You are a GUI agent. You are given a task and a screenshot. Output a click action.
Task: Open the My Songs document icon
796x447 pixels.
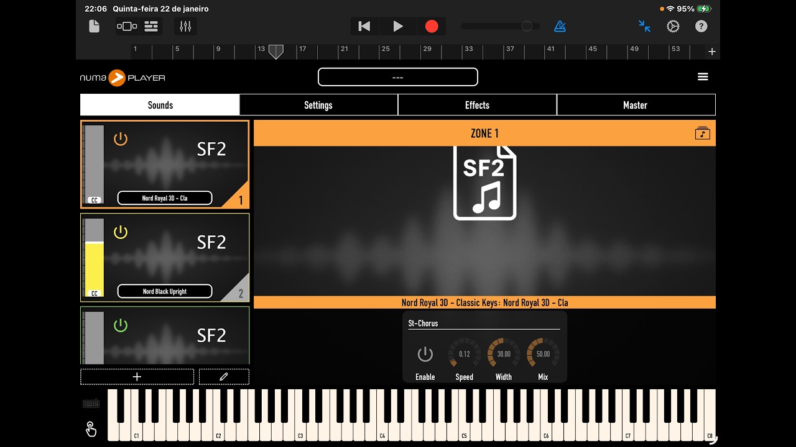pyautogui.click(x=94, y=26)
